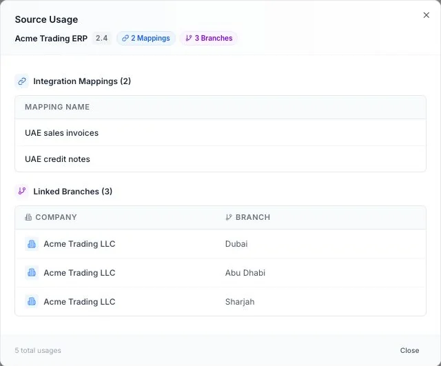Click the branch icon beside Linked Branches
The height and width of the screenshot is (366, 441).
[x=22, y=192]
